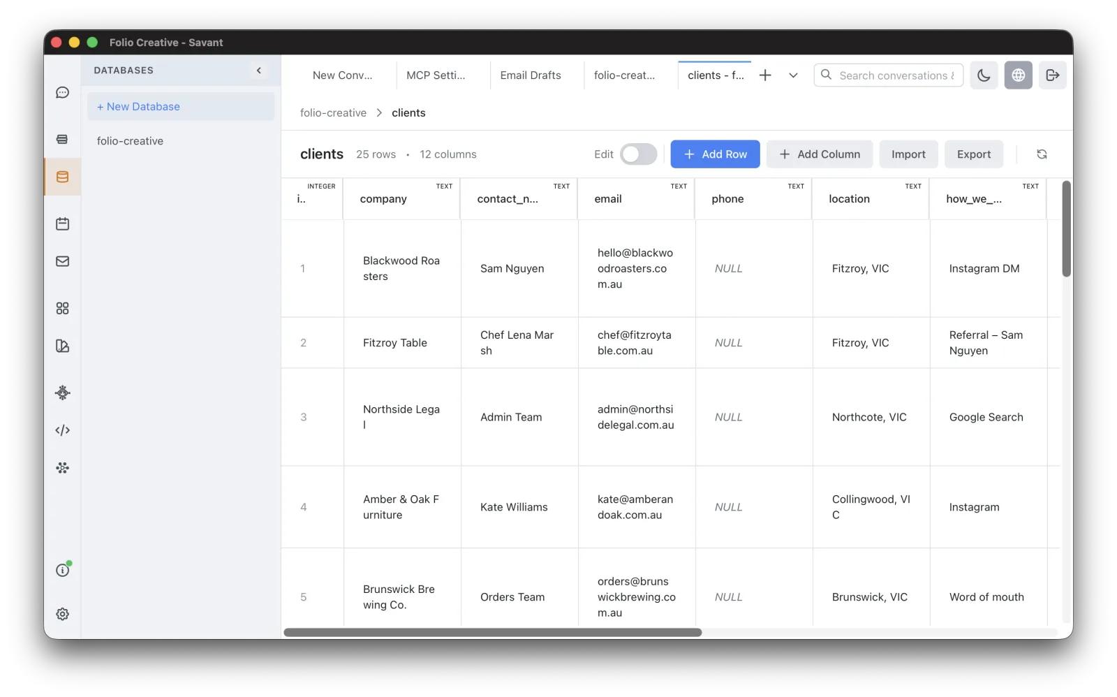1117x697 pixels.
Task: Click the Add Row button
Action: click(715, 154)
